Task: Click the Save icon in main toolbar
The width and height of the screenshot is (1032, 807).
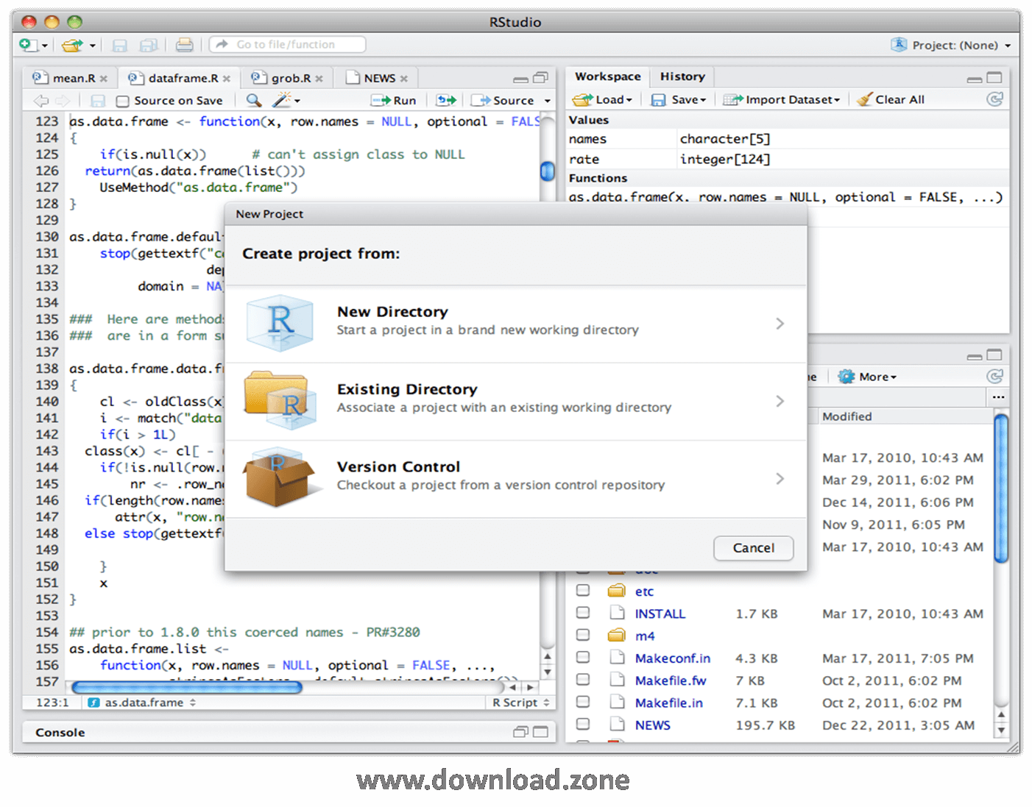Action: pyautogui.click(x=119, y=46)
